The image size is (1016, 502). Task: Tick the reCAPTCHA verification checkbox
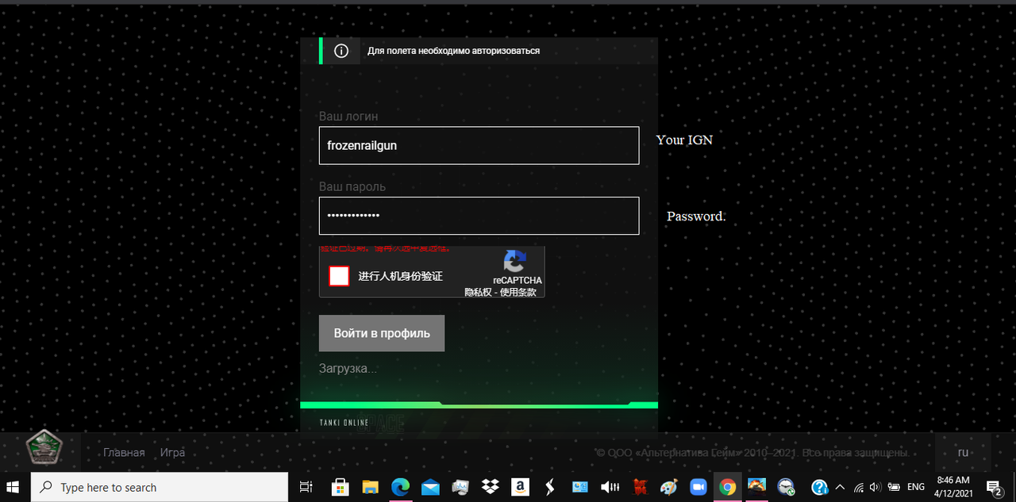coord(339,276)
